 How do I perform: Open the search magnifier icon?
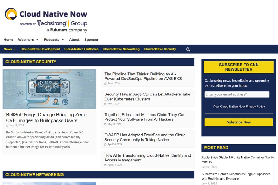tap(188, 49)
